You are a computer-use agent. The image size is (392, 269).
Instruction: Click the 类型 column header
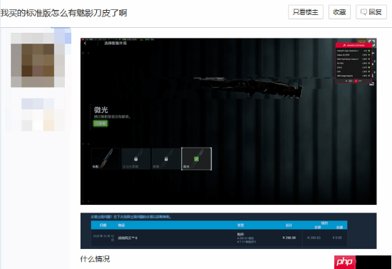coord(240,225)
